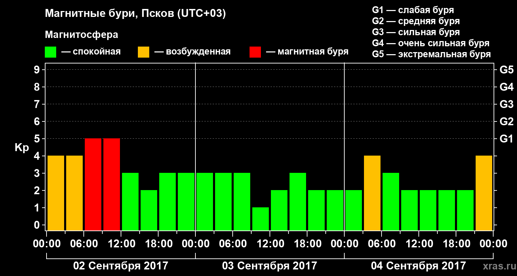Click the last green bar of 03 September
The width and height of the screenshot is (517, 276).
tap(335, 210)
